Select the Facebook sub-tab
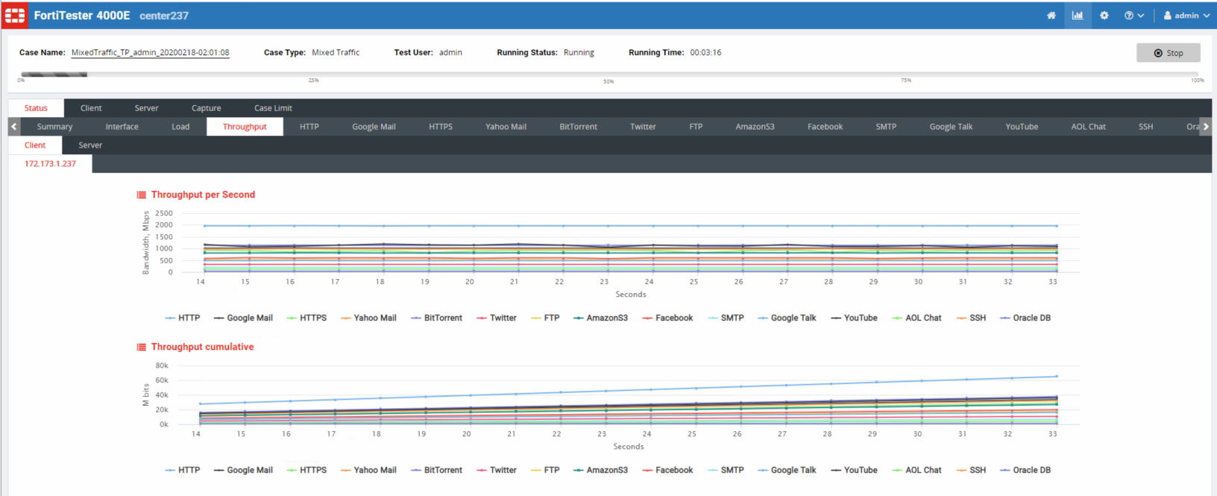Image resolution: width=1217 pixels, height=496 pixels. 825,127
